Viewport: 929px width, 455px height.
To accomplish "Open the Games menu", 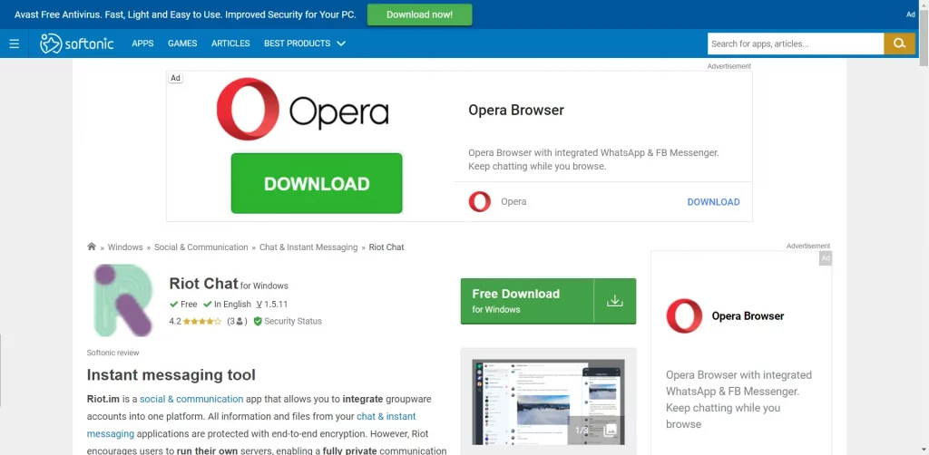I will 182,44.
